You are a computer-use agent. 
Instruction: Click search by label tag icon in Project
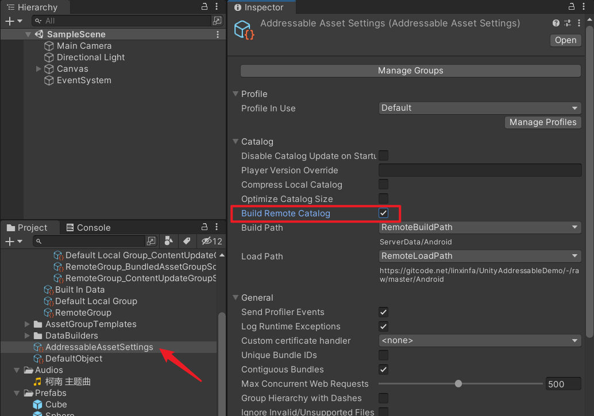coord(187,241)
